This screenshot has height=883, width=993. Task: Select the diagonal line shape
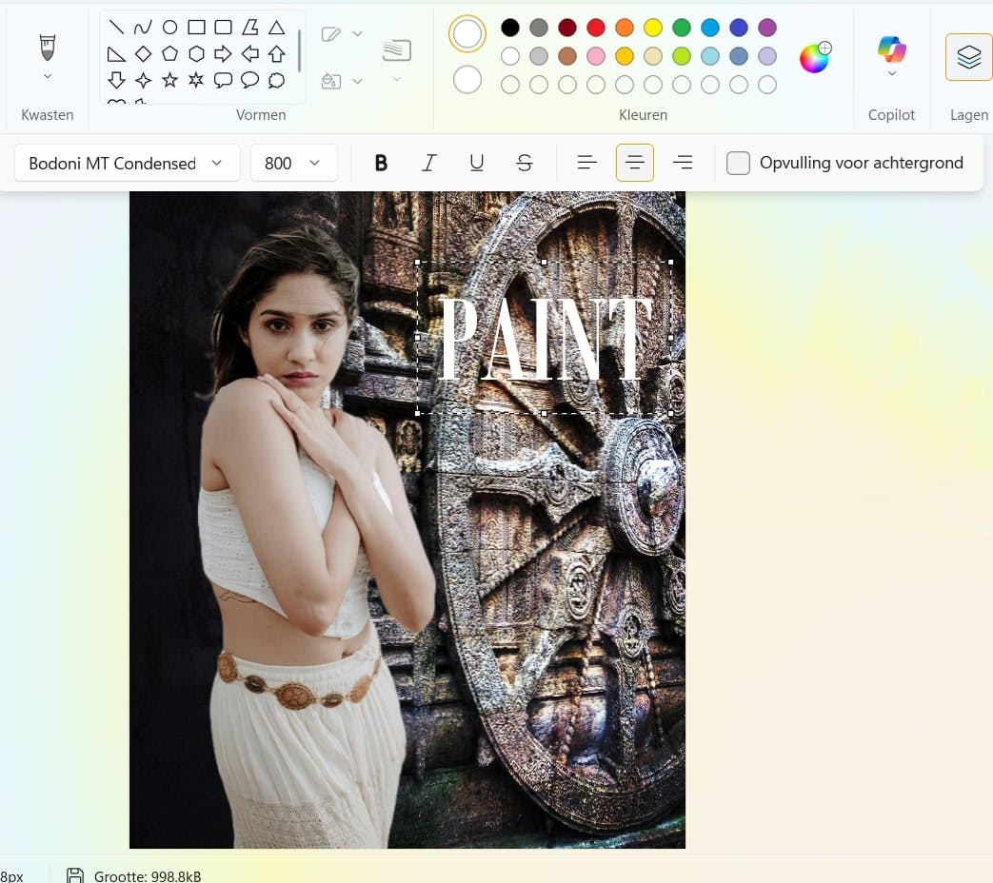tap(116, 27)
